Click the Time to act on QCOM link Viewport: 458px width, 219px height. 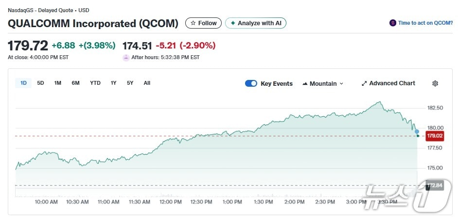click(x=425, y=23)
